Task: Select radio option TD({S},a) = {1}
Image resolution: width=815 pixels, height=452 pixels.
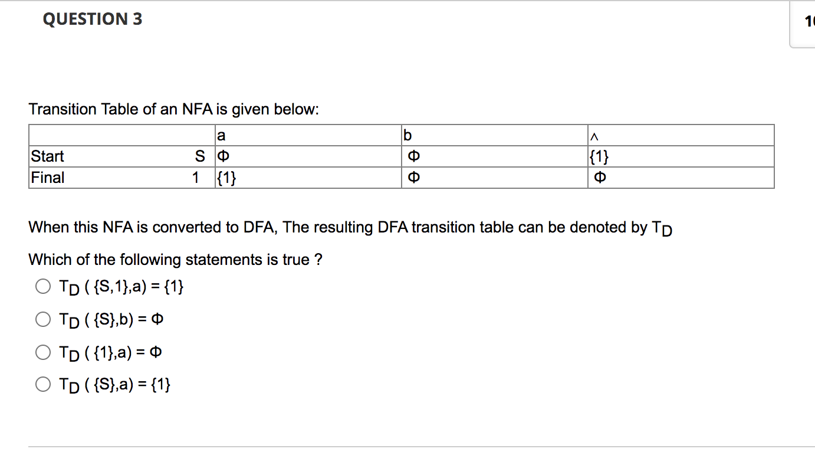Action: [43, 384]
